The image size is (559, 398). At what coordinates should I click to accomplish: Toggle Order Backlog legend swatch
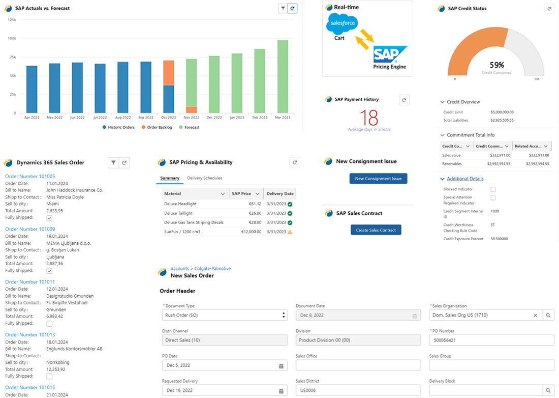143,127
